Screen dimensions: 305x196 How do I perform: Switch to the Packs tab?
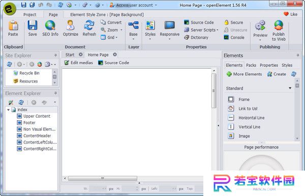251,65
